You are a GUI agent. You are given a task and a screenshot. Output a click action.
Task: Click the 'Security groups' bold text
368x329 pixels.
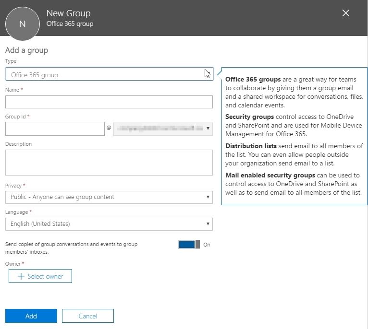pos(249,117)
